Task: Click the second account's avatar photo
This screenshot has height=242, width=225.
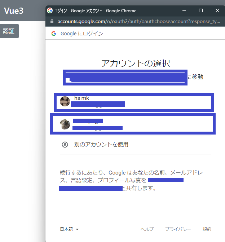Action: point(65,124)
